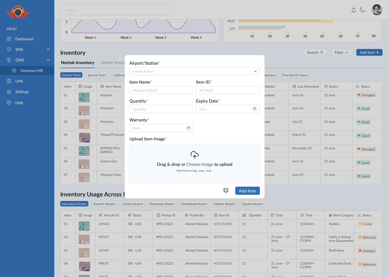Switch to Nortek Inventory tab

[78, 63]
